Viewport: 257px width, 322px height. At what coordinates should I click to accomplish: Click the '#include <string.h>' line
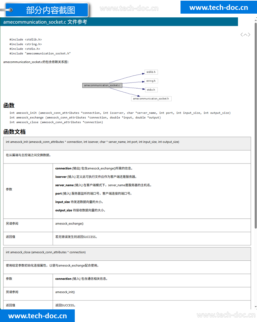pos(25,44)
